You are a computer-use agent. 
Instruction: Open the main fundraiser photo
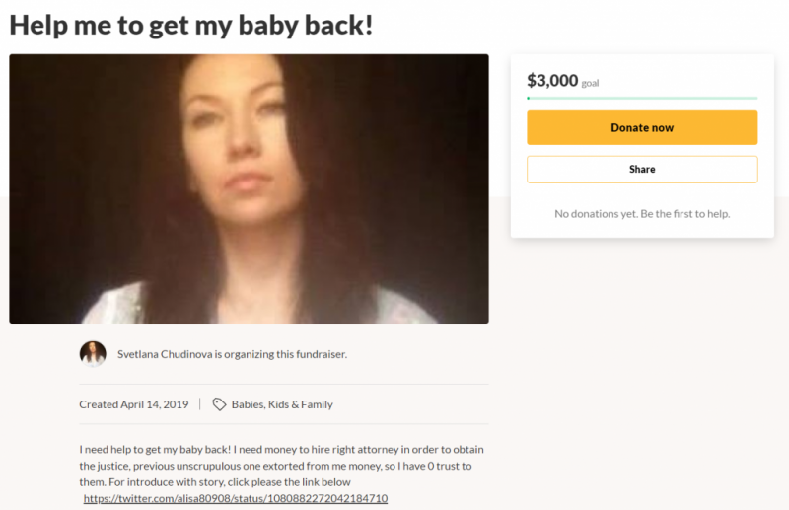[x=250, y=188]
